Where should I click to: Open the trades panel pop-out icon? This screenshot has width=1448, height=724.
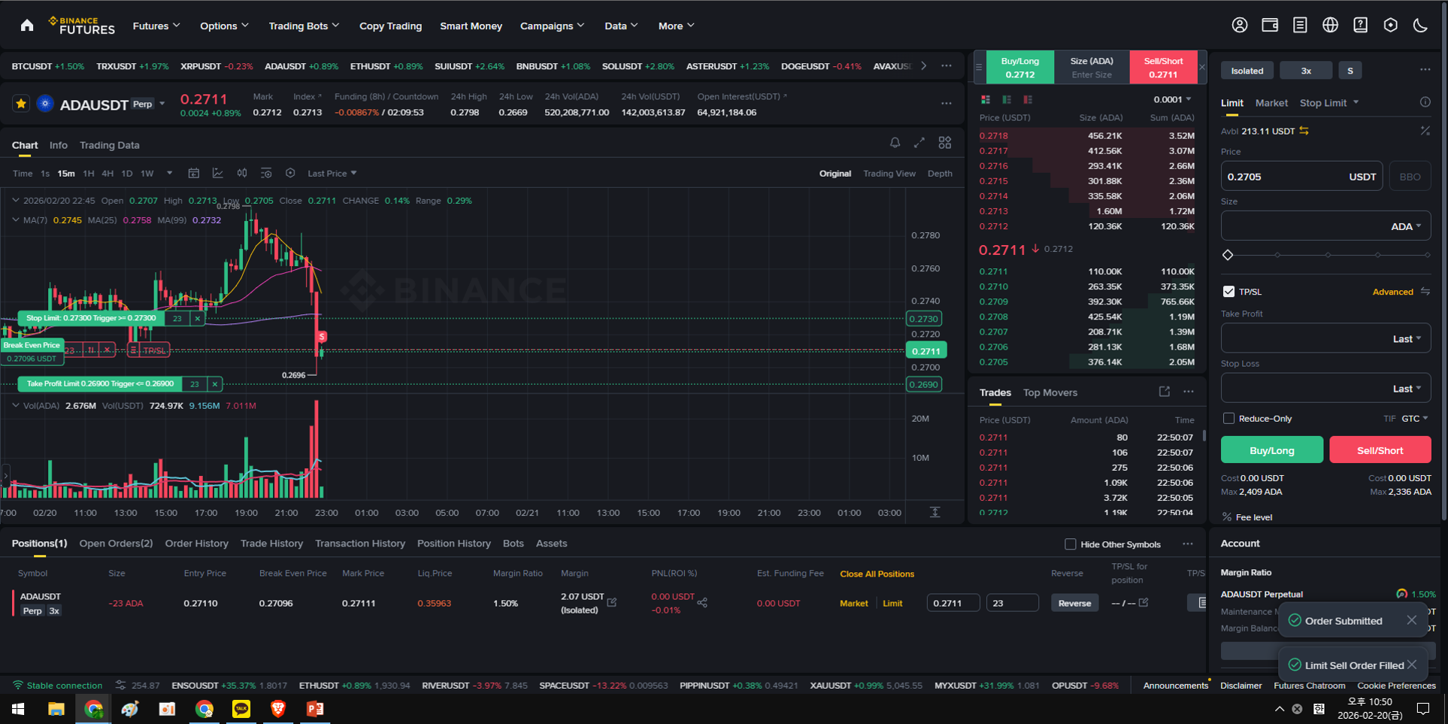click(x=1165, y=392)
